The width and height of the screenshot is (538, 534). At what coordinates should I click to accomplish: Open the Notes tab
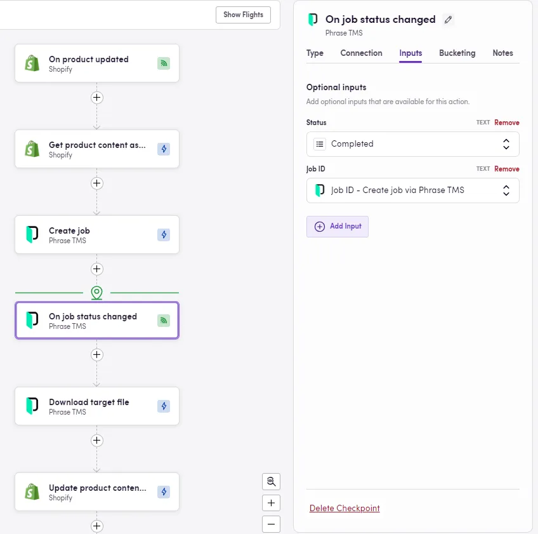[x=502, y=53]
